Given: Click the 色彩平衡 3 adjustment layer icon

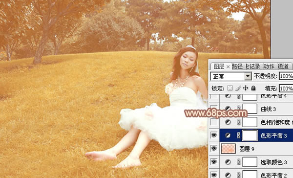Looking at the screenshot, I should 228,135.
